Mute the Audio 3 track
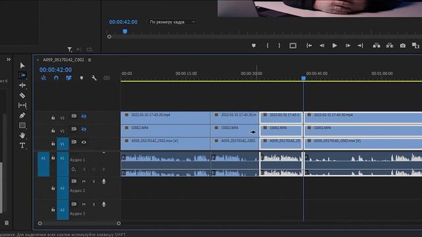The height and width of the screenshot is (237, 422). coord(84,205)
